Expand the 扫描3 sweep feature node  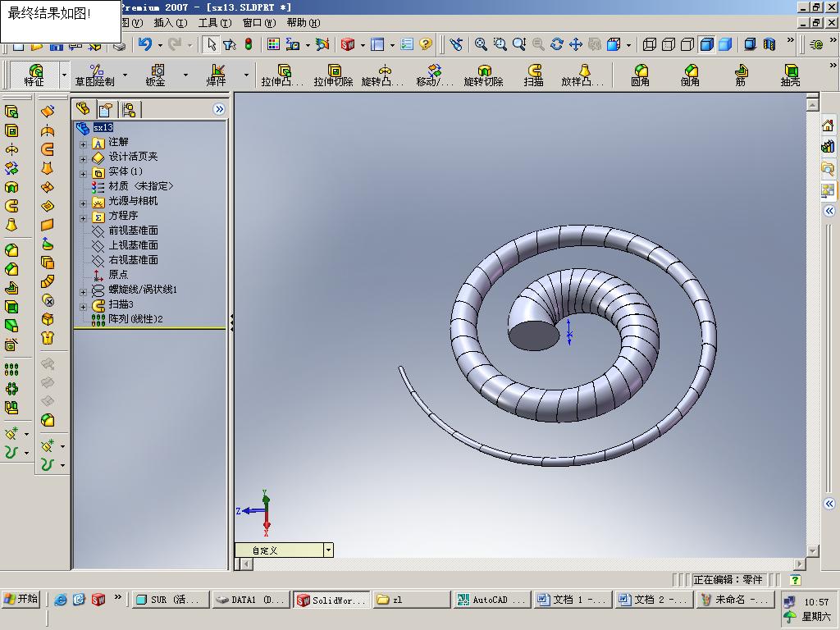tap(83, 307)
